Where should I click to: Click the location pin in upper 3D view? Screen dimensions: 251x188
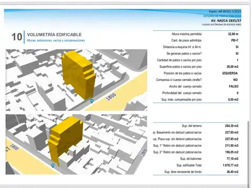[x=92, y=101]
